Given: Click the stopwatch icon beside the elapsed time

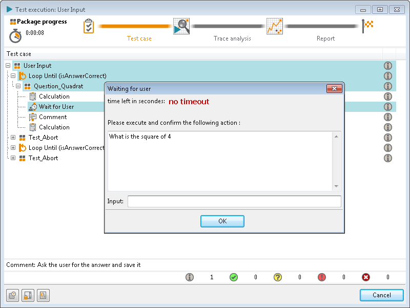Looking at the screenshot, I should 15,36.
